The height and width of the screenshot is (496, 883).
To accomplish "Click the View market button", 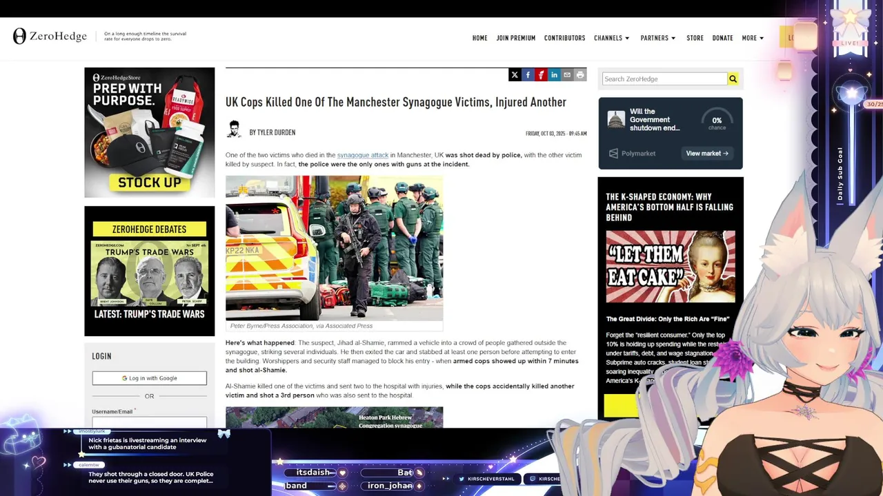I will click(707, 154).
